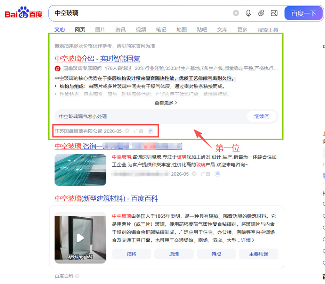Screen dimensions: 325x284
Task: Expand the 更多 menu
Action: click(x=243, y=30)
